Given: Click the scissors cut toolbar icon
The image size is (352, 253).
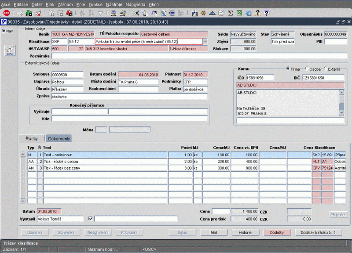Looking at the screenshot, I should [136, 13].
